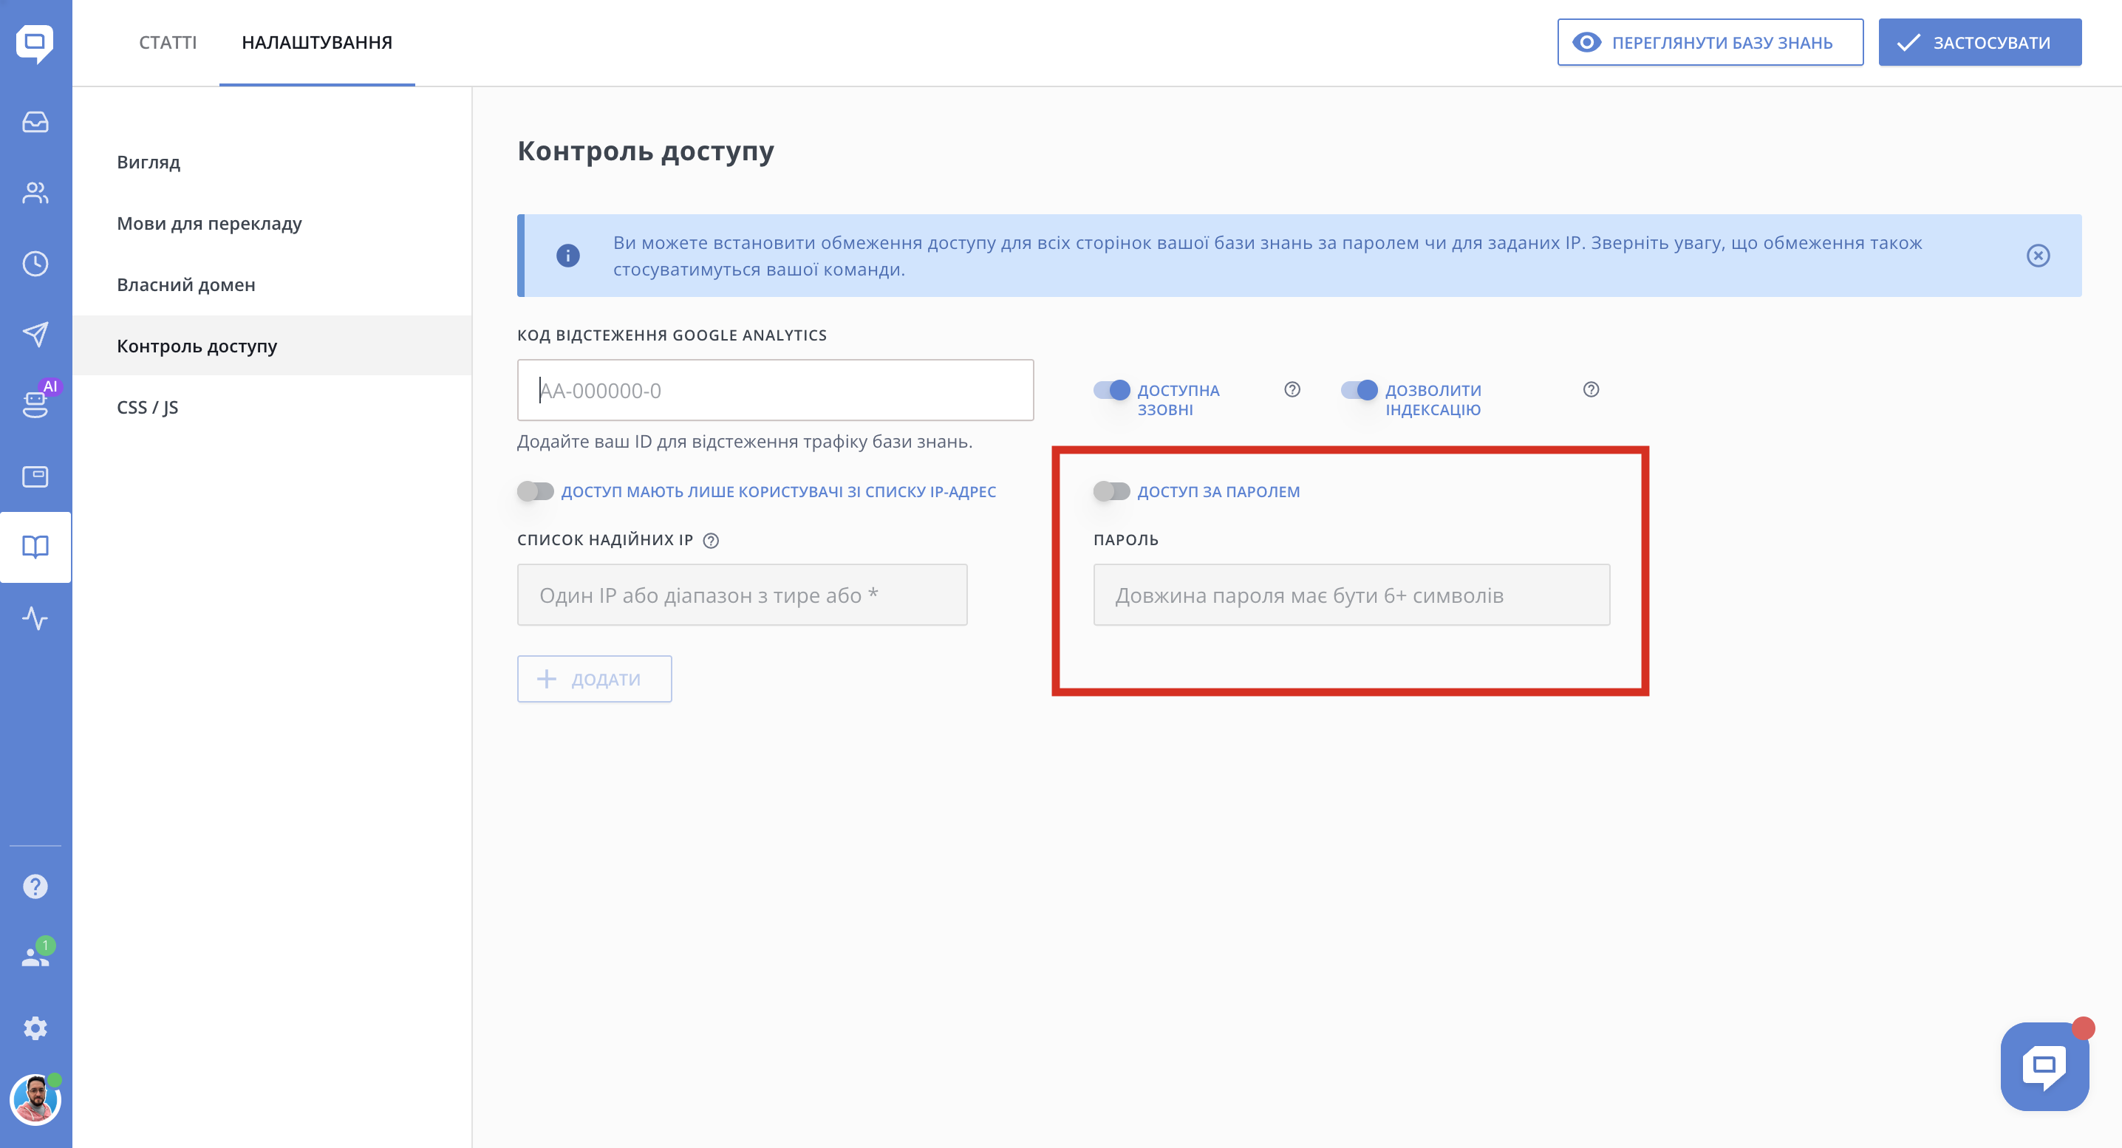Click help icon beside Список надійних IP
This screenshot has height=1148, width=2122.
coord(711,540)
